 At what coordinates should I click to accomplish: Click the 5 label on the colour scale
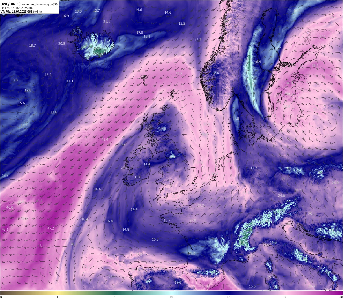pyautogui.click(x=114, y=297)
